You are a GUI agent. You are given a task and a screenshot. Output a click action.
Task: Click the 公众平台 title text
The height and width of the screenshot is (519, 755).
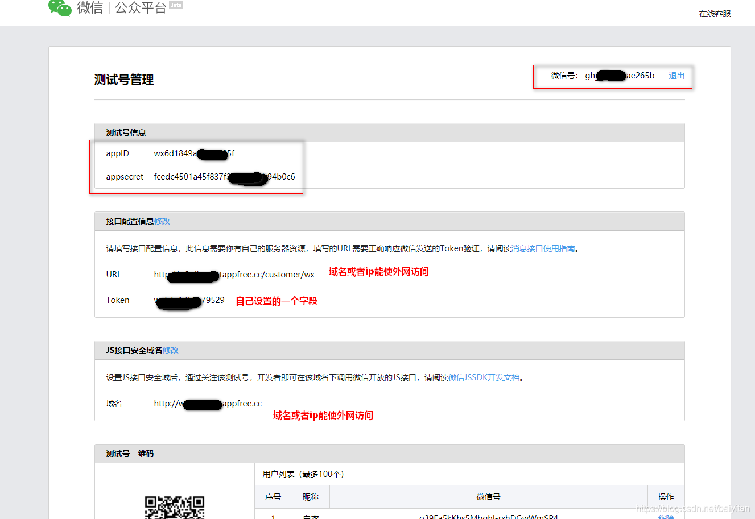tap(141, 7)
